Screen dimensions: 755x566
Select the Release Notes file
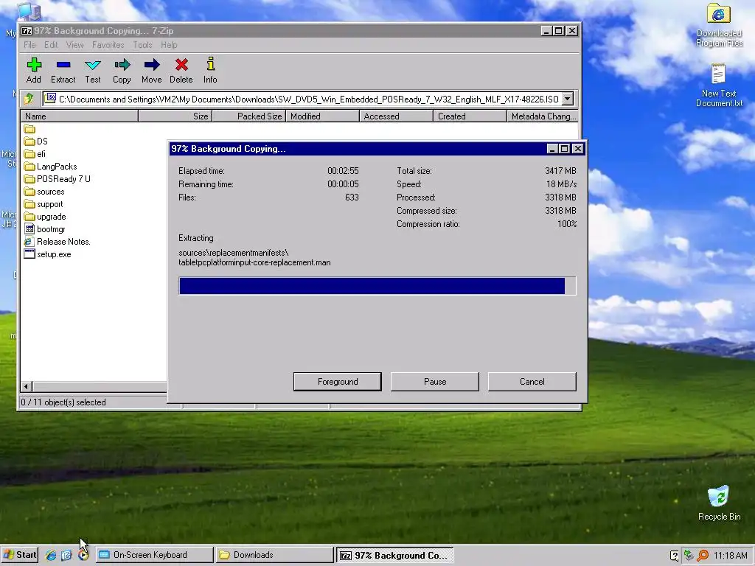[x=58, y=242]
